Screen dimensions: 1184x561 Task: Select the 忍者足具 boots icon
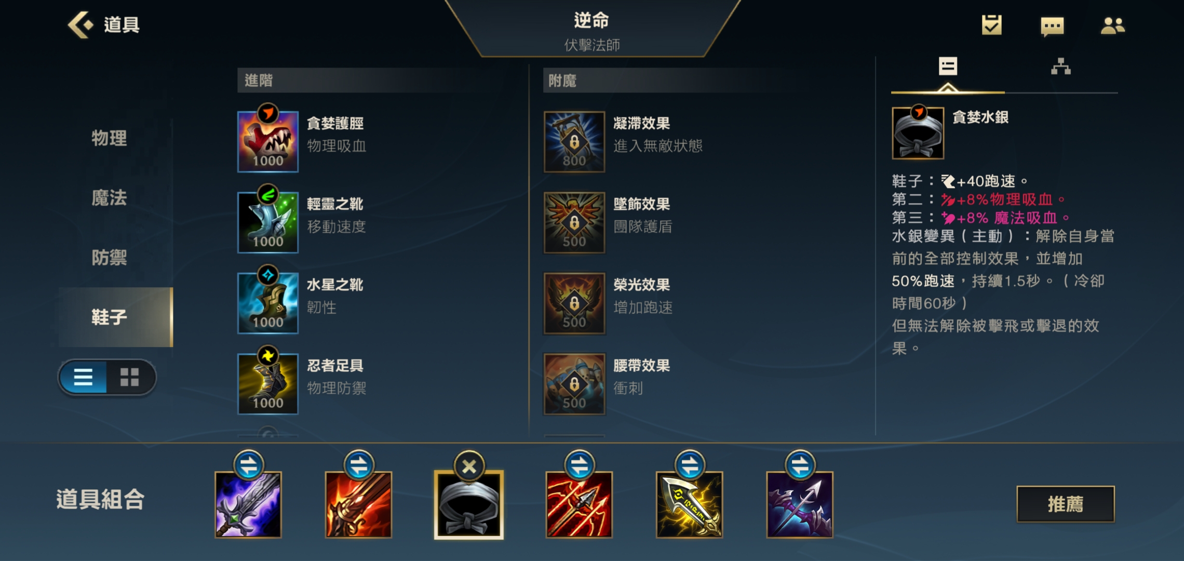[x=268, y=384]
